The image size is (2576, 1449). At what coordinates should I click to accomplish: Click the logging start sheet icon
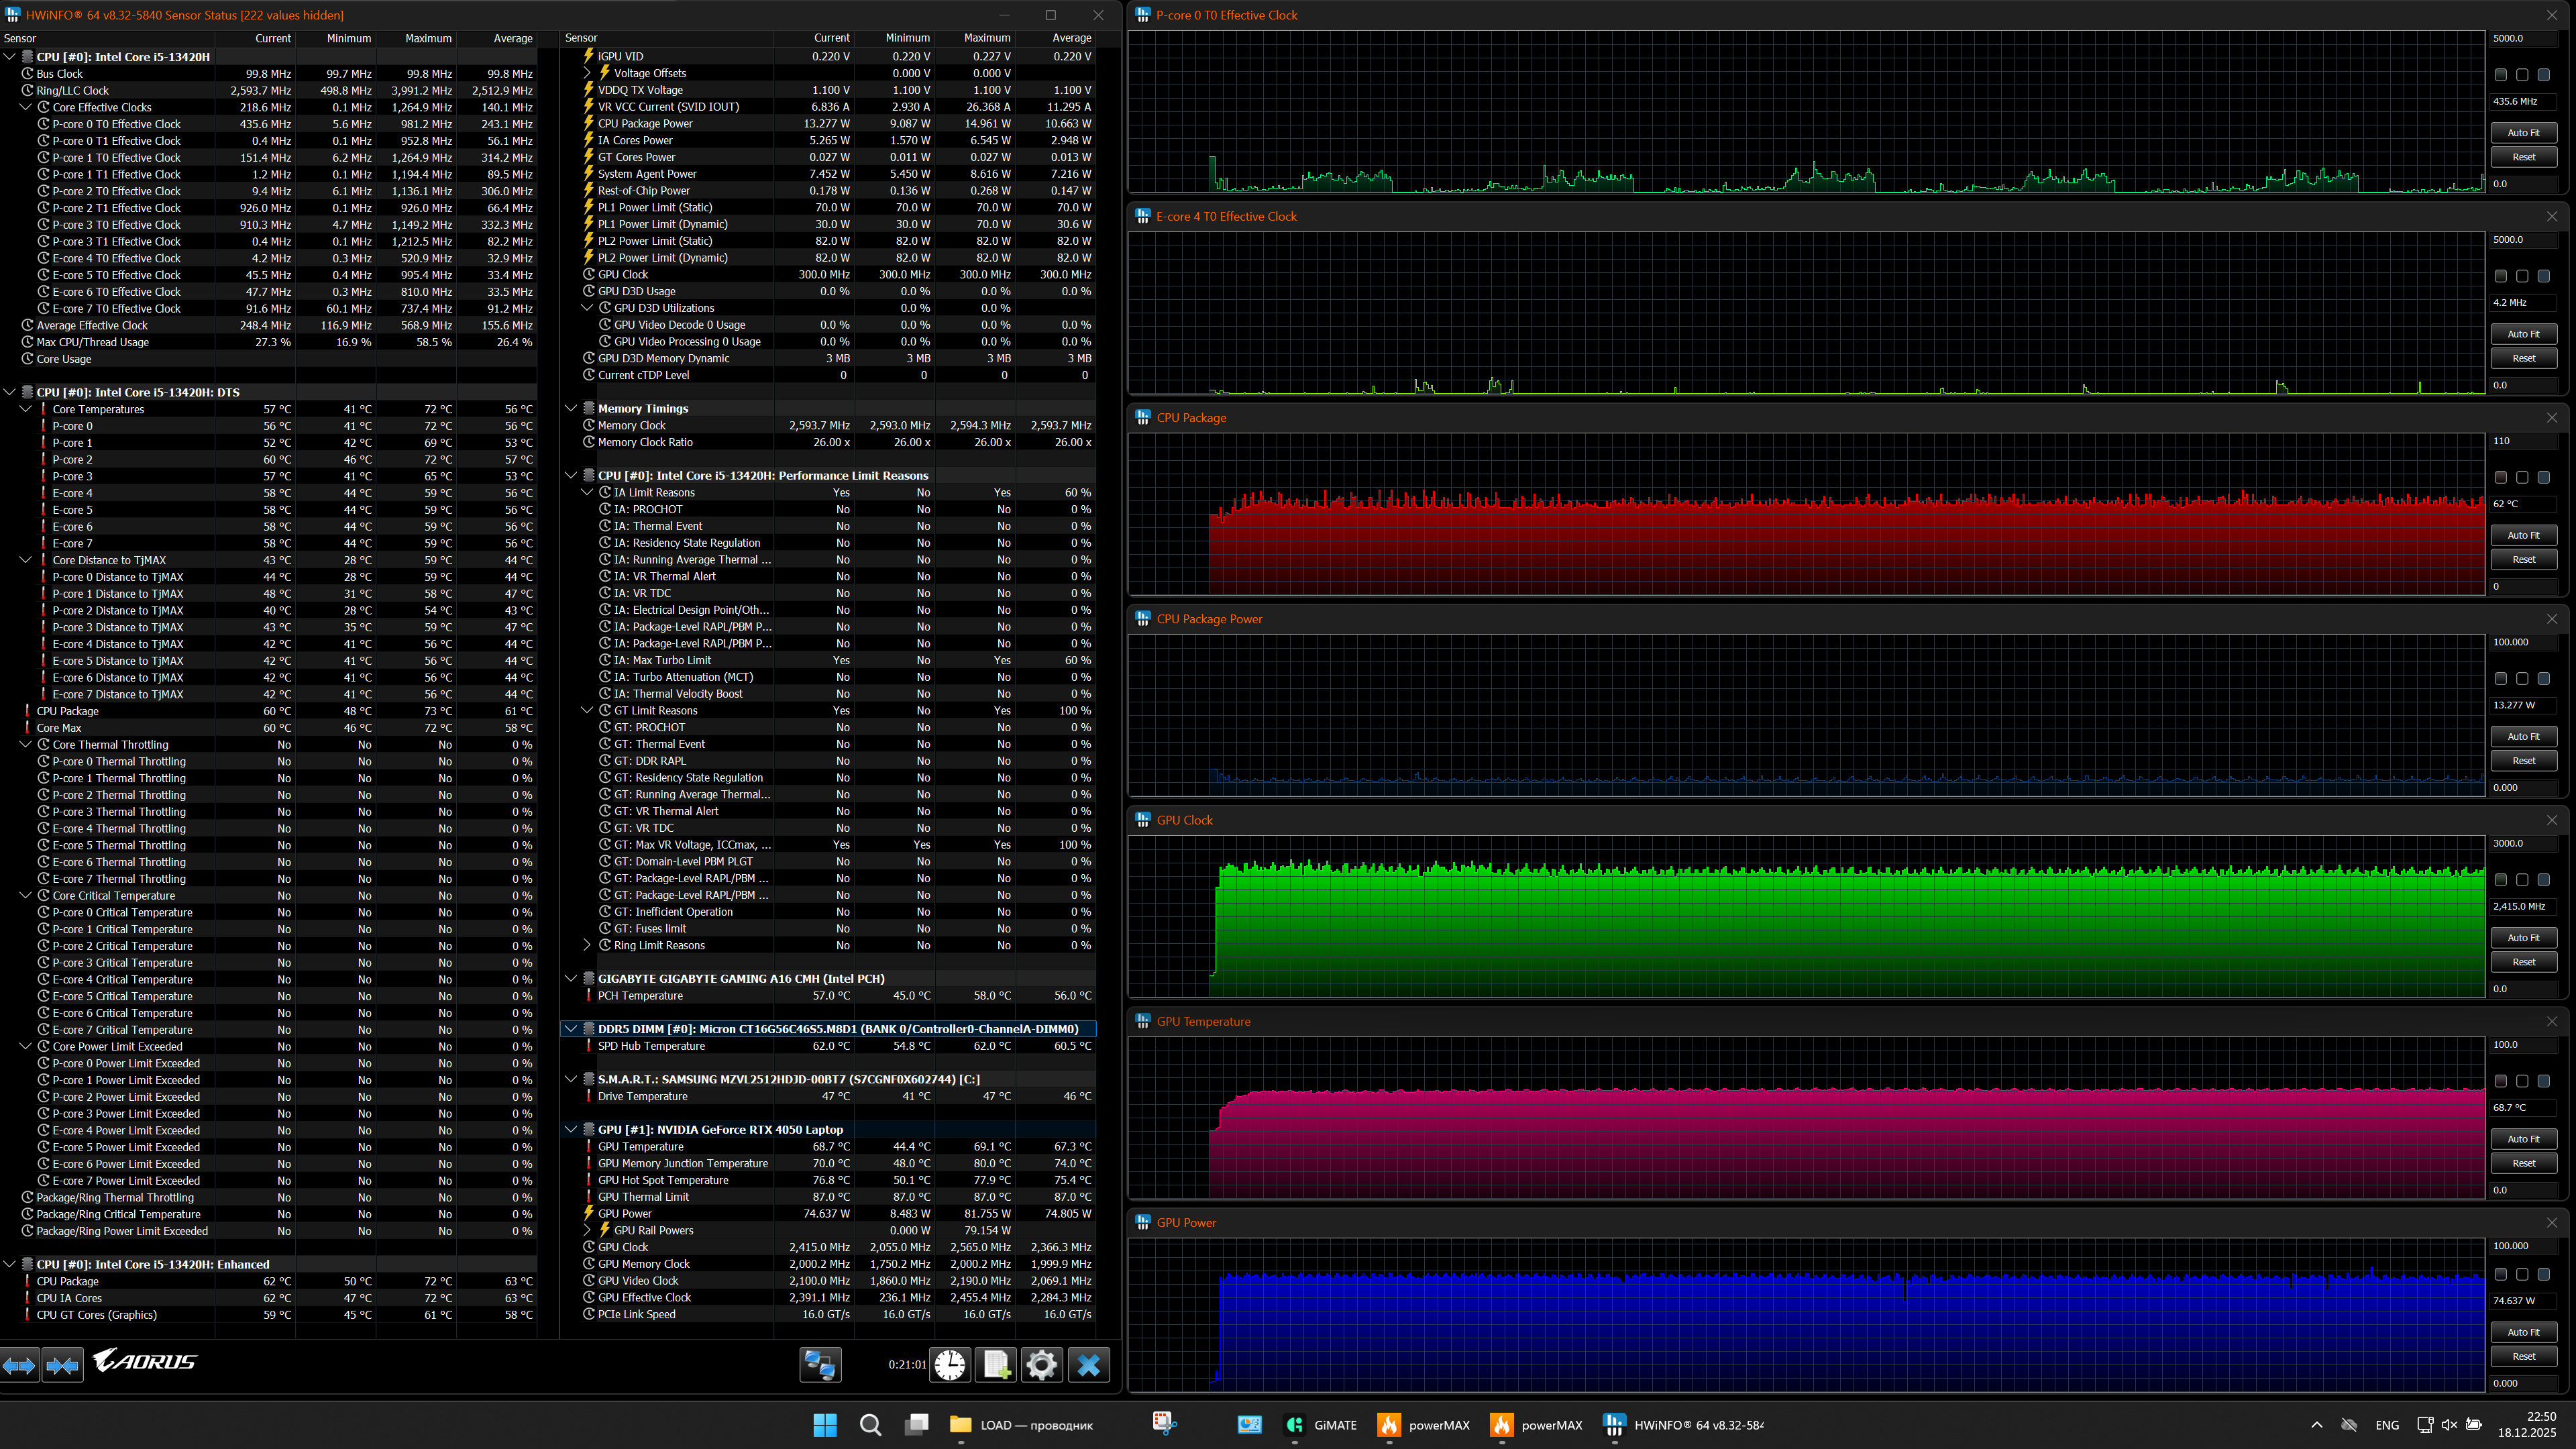click(996, 1365)
